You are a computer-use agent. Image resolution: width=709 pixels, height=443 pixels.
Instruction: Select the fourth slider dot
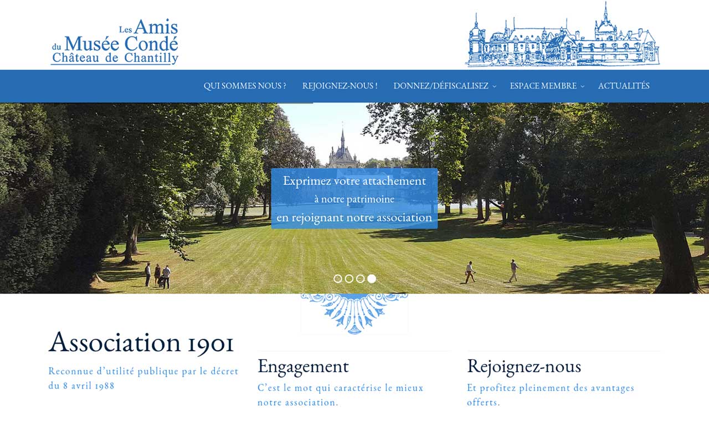372,279
